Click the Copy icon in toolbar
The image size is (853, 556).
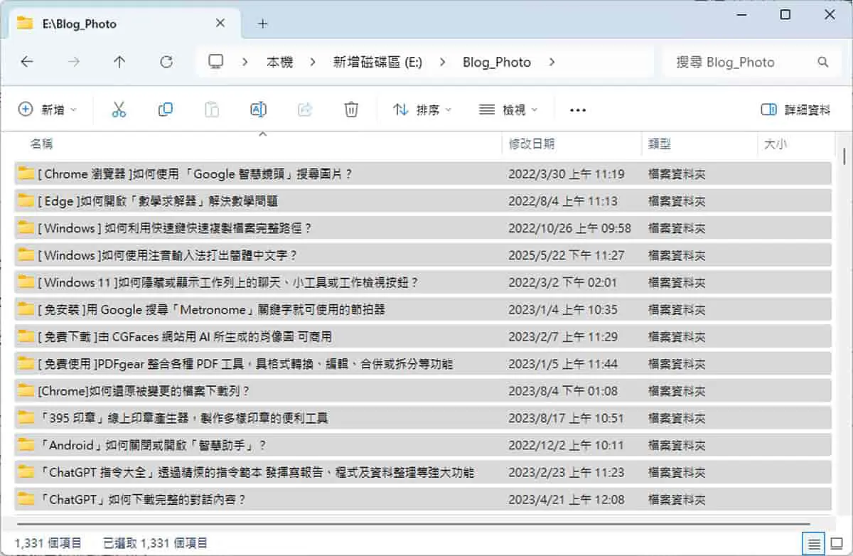click(x=165, y=109)
